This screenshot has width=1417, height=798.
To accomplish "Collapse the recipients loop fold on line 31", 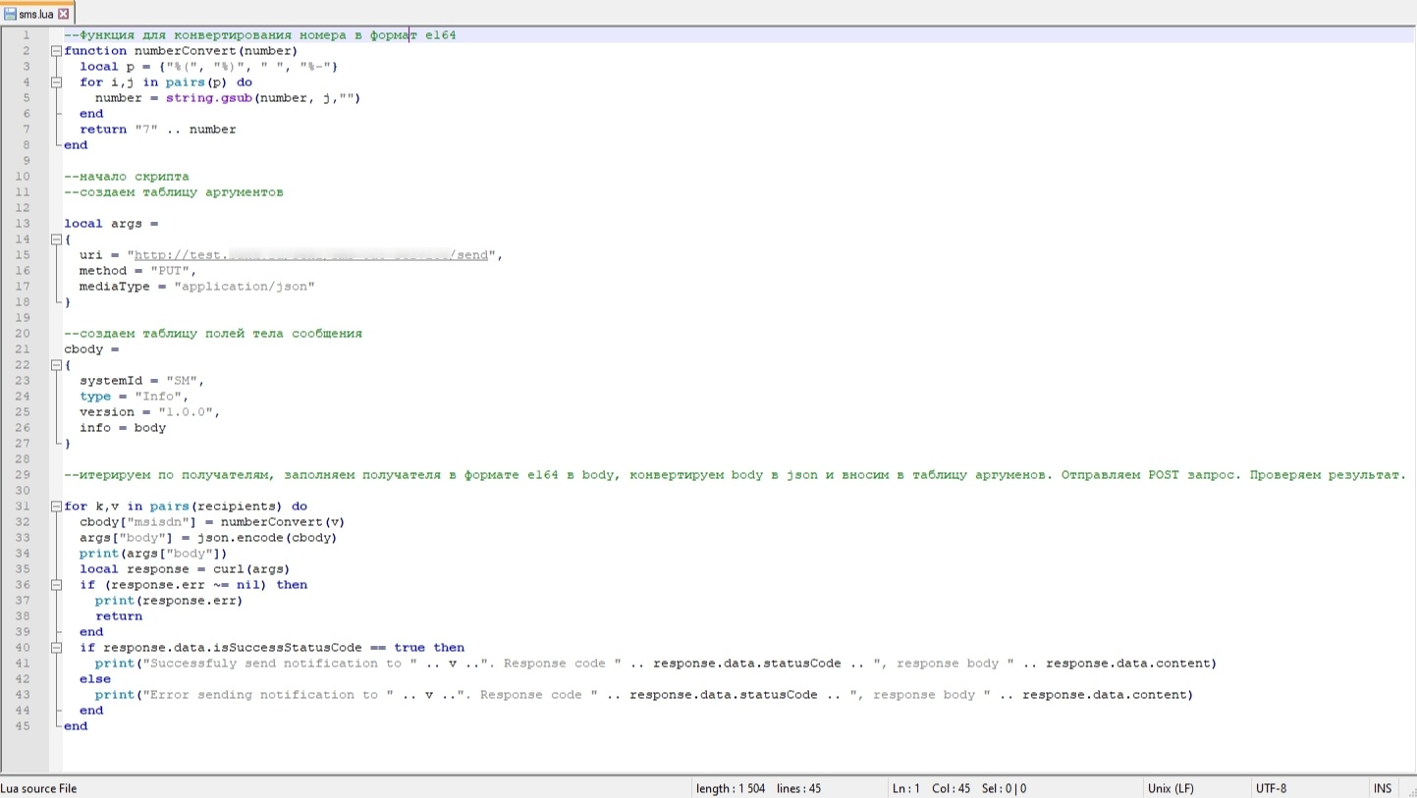I will click(56, 506).
